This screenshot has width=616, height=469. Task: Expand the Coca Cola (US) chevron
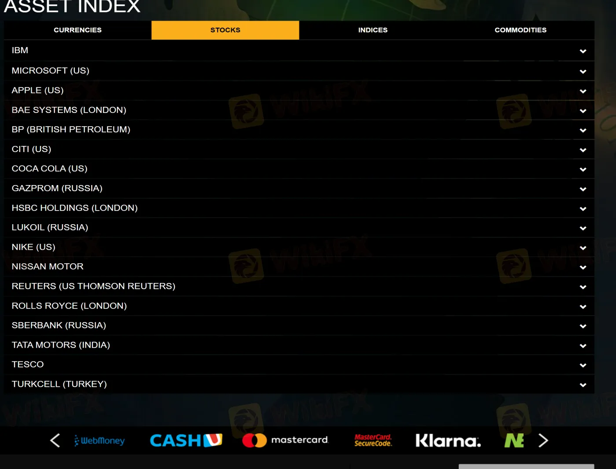(x=583, y=169)
